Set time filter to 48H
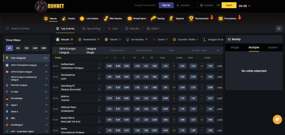The width and height of the screenshot is (285, 135). point(44,48)
